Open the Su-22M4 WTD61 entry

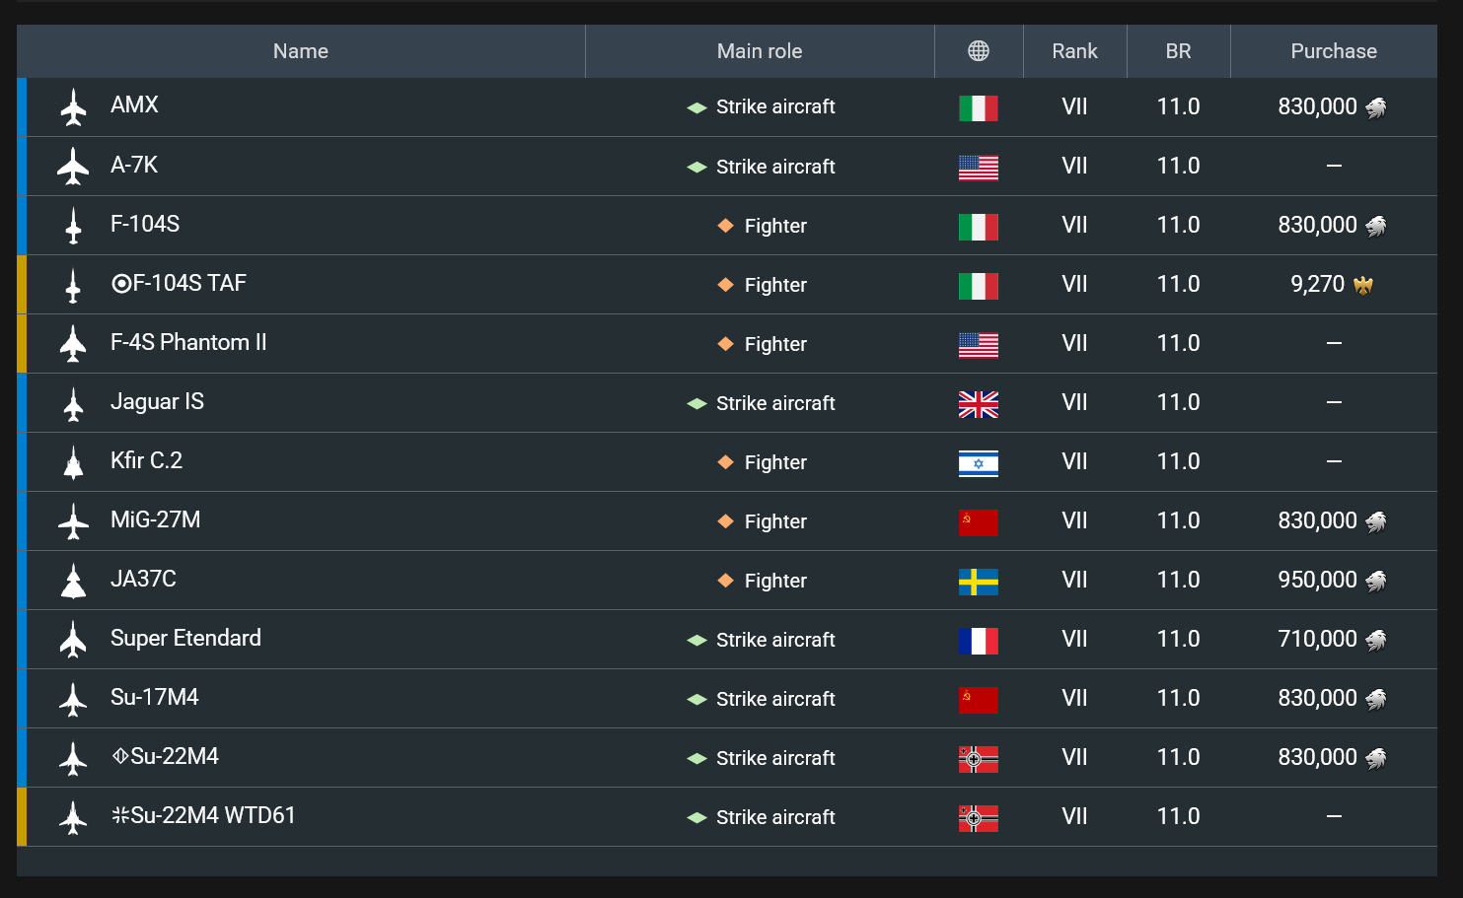click(203, 815)
